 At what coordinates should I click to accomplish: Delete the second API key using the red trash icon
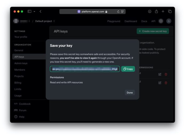[166, 83]
